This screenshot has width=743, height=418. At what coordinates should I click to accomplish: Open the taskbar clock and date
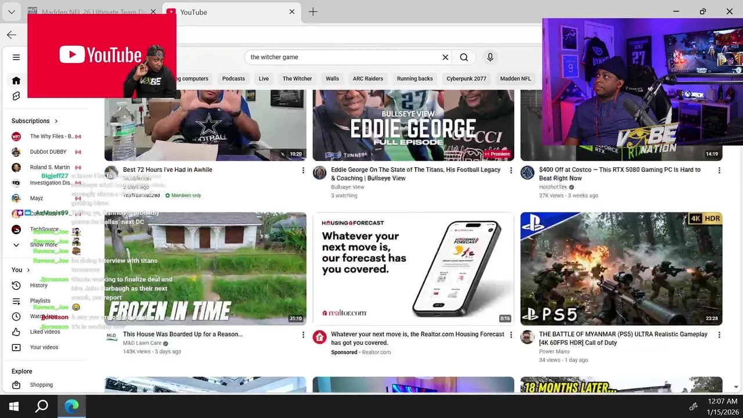click(723, 406)
